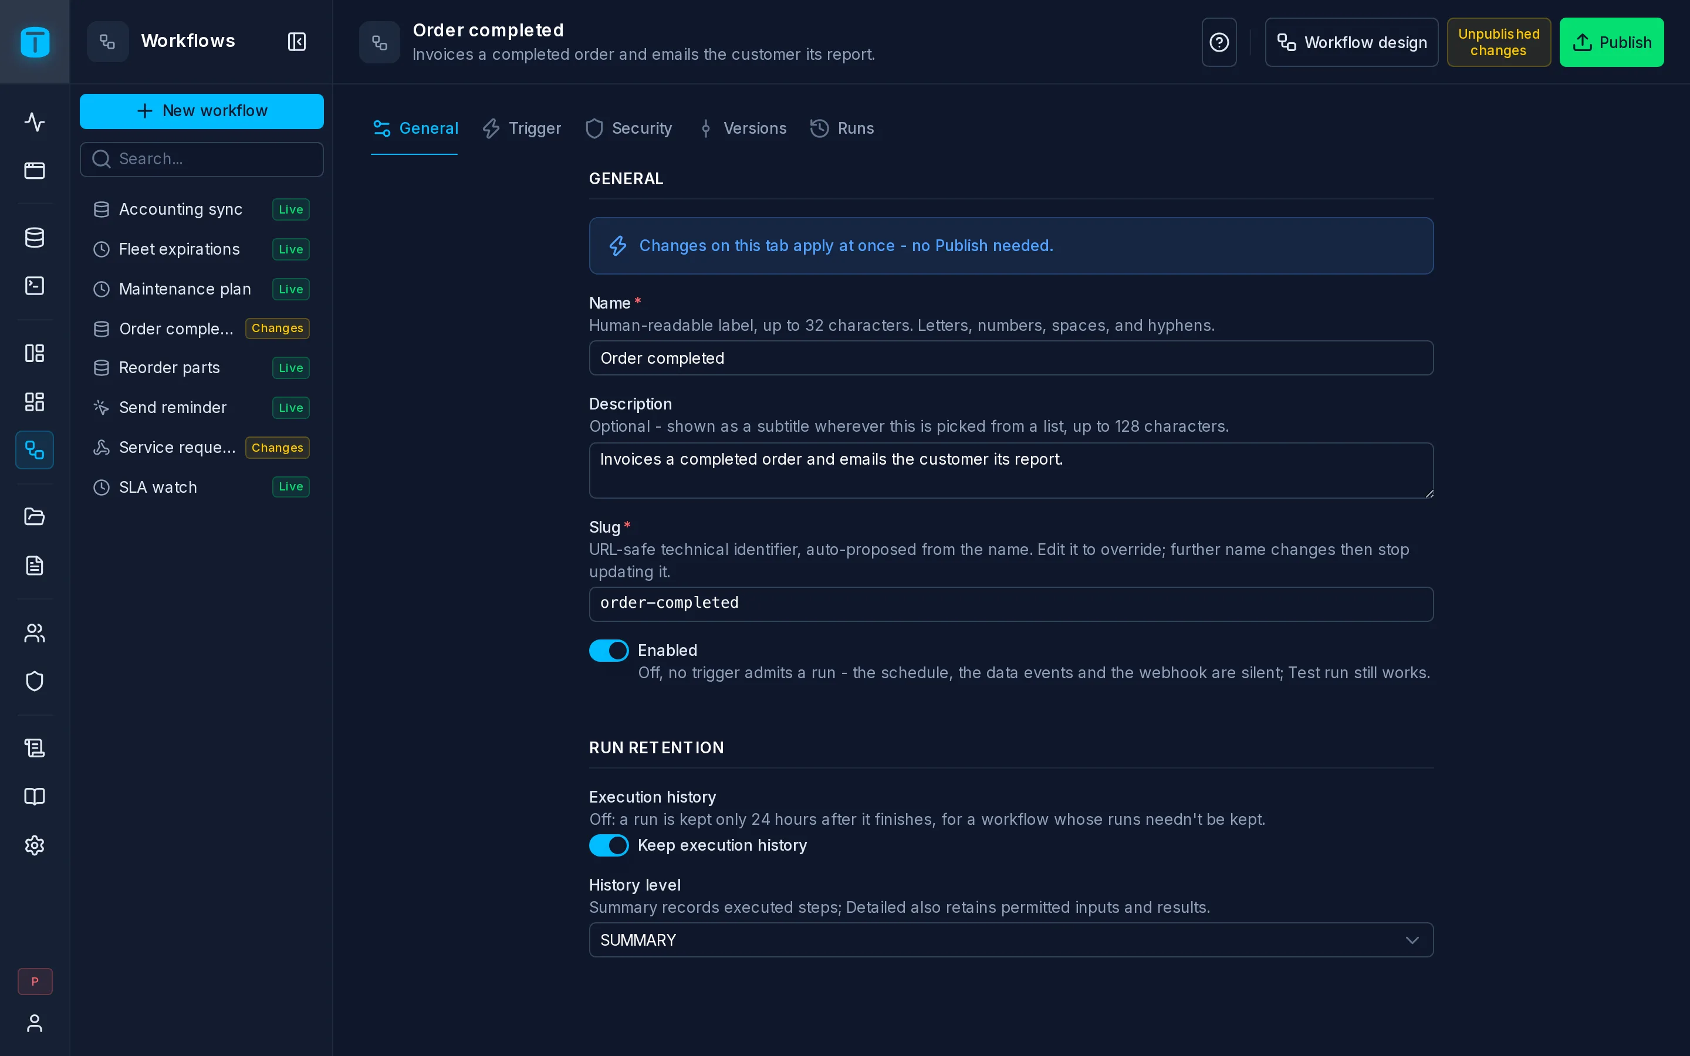The image size is (1690, 1056).
Task: Switch to the Runs tab
Action: click(x=842, y=128)
